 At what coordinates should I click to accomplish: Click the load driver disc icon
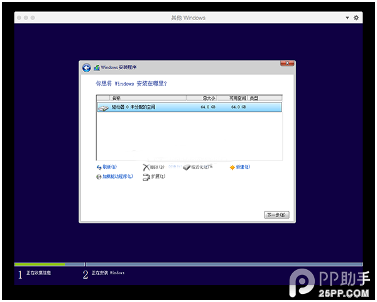(x=99, y=177)
